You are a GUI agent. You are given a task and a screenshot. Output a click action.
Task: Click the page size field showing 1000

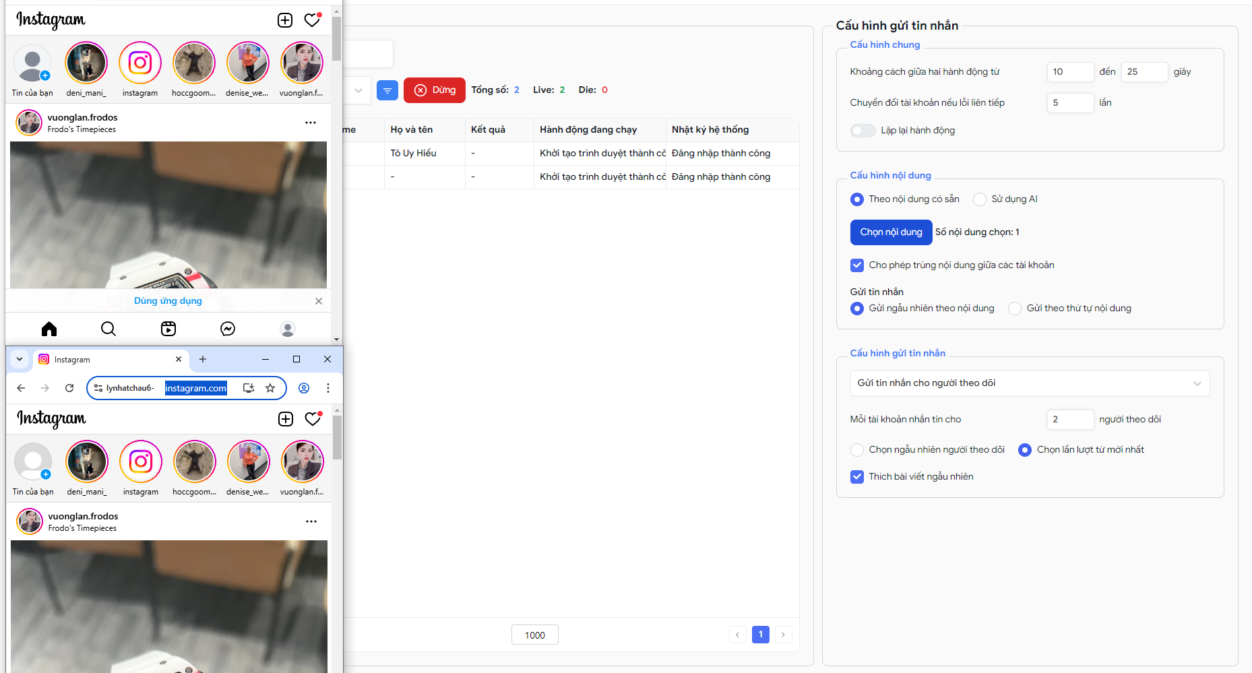click(x=535, y=635)
